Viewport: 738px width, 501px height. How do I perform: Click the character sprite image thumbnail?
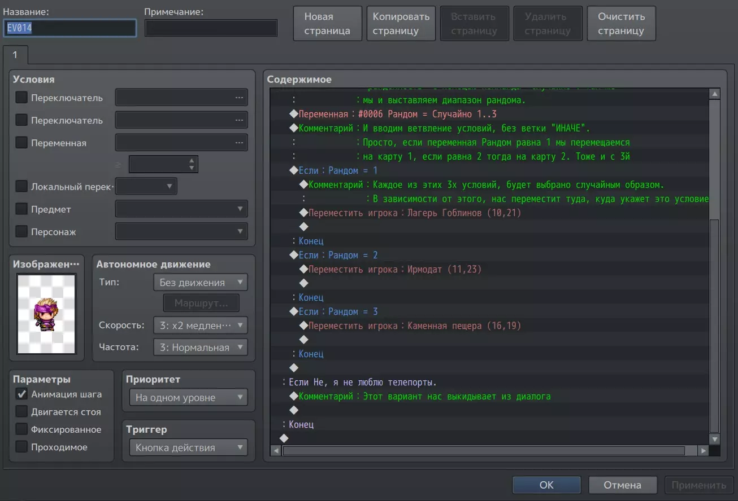[x=46, y=314]
